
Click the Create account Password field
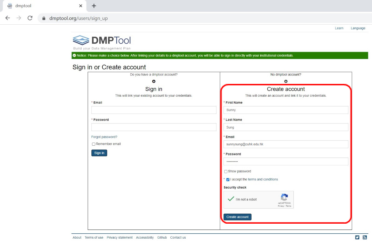tap(286, 162)
